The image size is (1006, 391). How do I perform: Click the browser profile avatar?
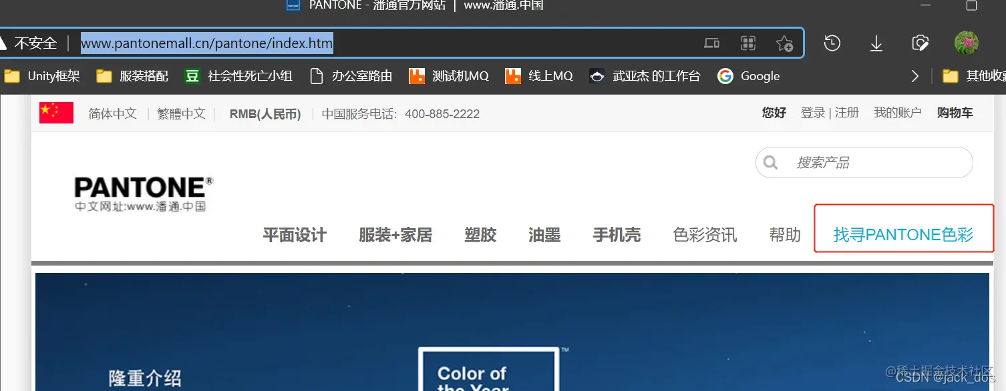coord(966,43)
